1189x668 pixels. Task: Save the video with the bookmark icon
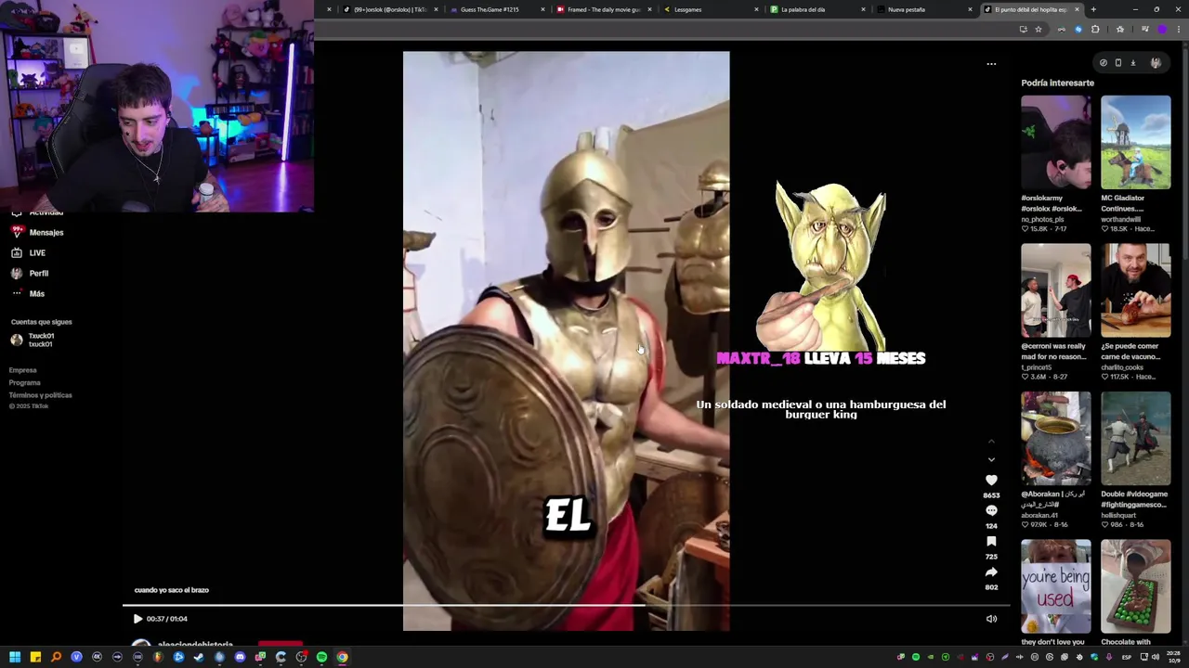tap(991, 541)
